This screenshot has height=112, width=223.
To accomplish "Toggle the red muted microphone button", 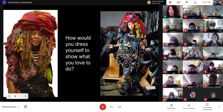I will [103, 107].
